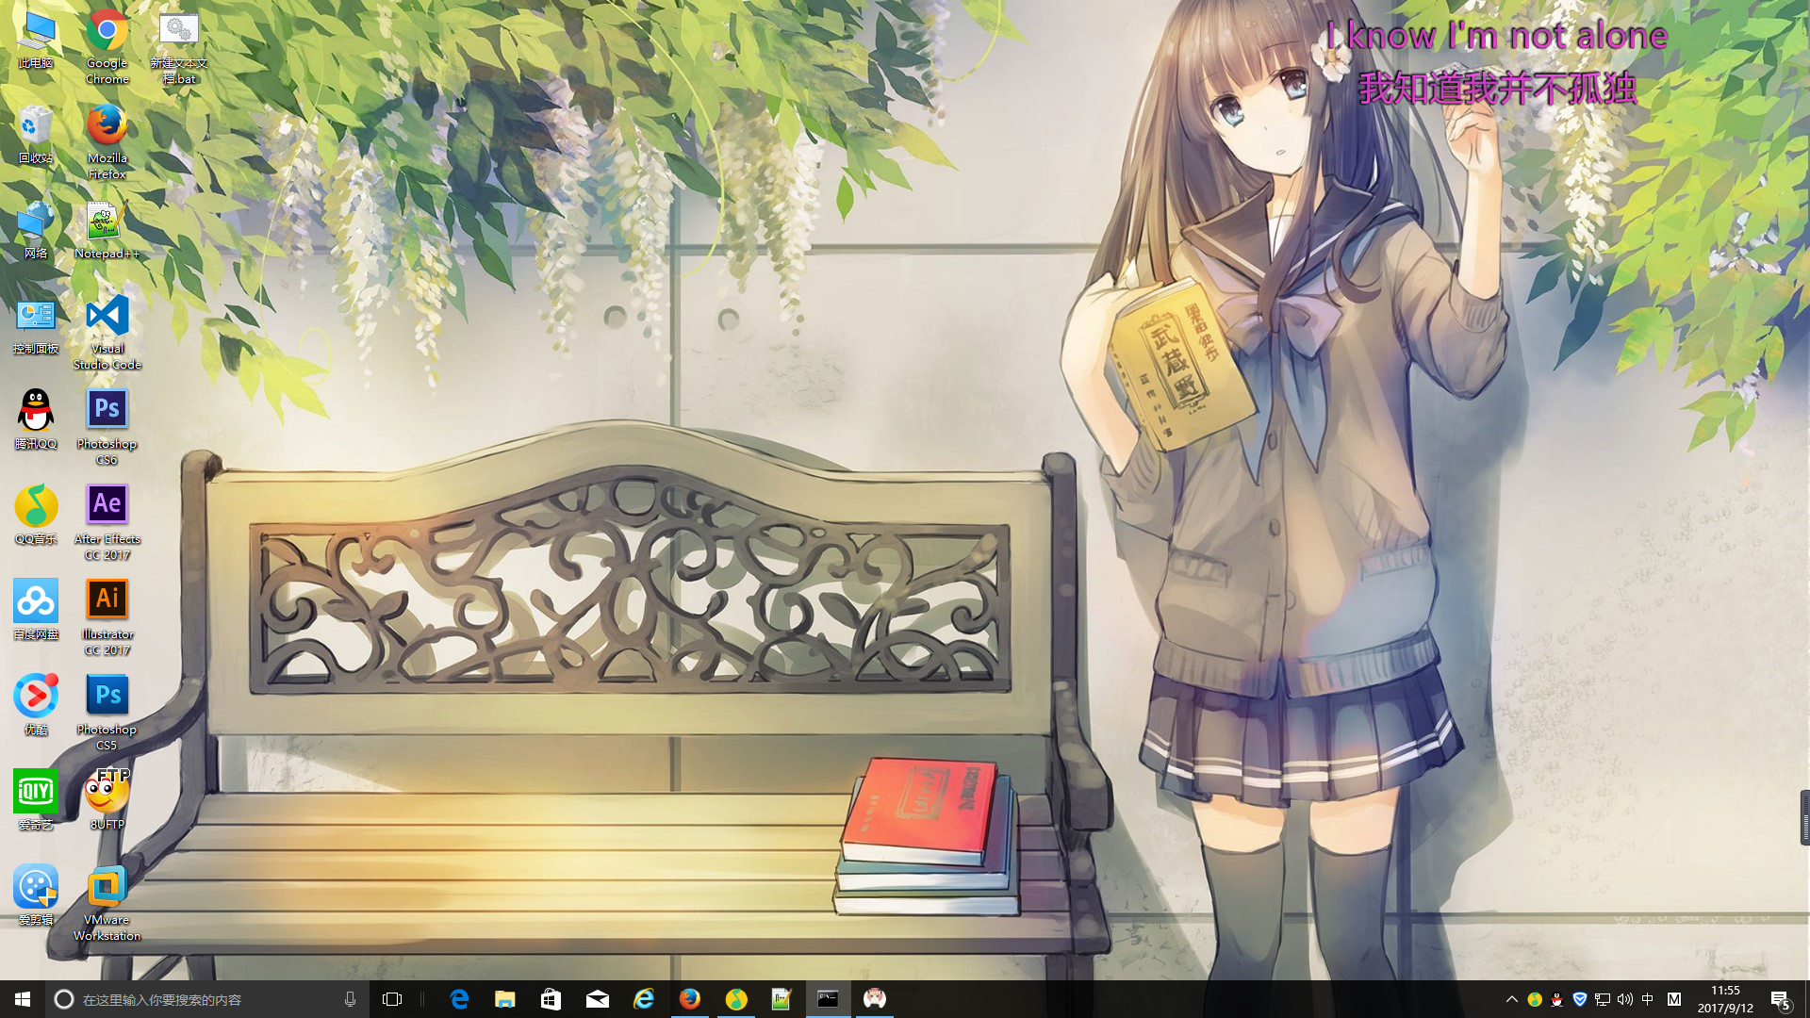Open the network status tray icon
Image resolution: width=1810 pixels, height=1018 pixels.
point(1603,999)
